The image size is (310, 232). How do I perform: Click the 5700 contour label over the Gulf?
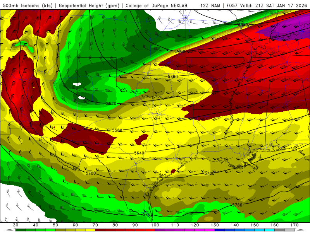pyautogui.click(x=209, y=173)
